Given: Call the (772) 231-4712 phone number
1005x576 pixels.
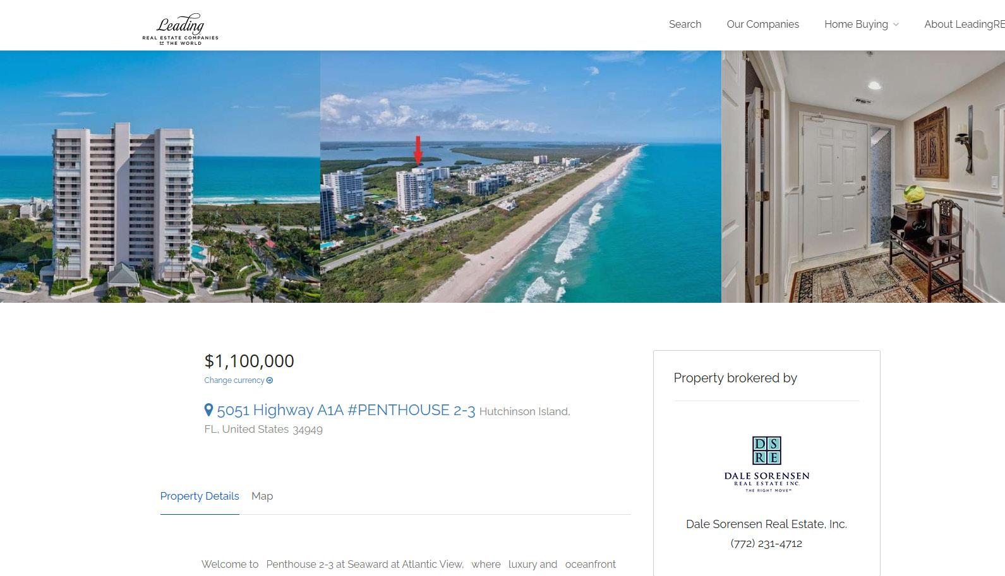Looking at the screenshot, I should tap(766, 543).
